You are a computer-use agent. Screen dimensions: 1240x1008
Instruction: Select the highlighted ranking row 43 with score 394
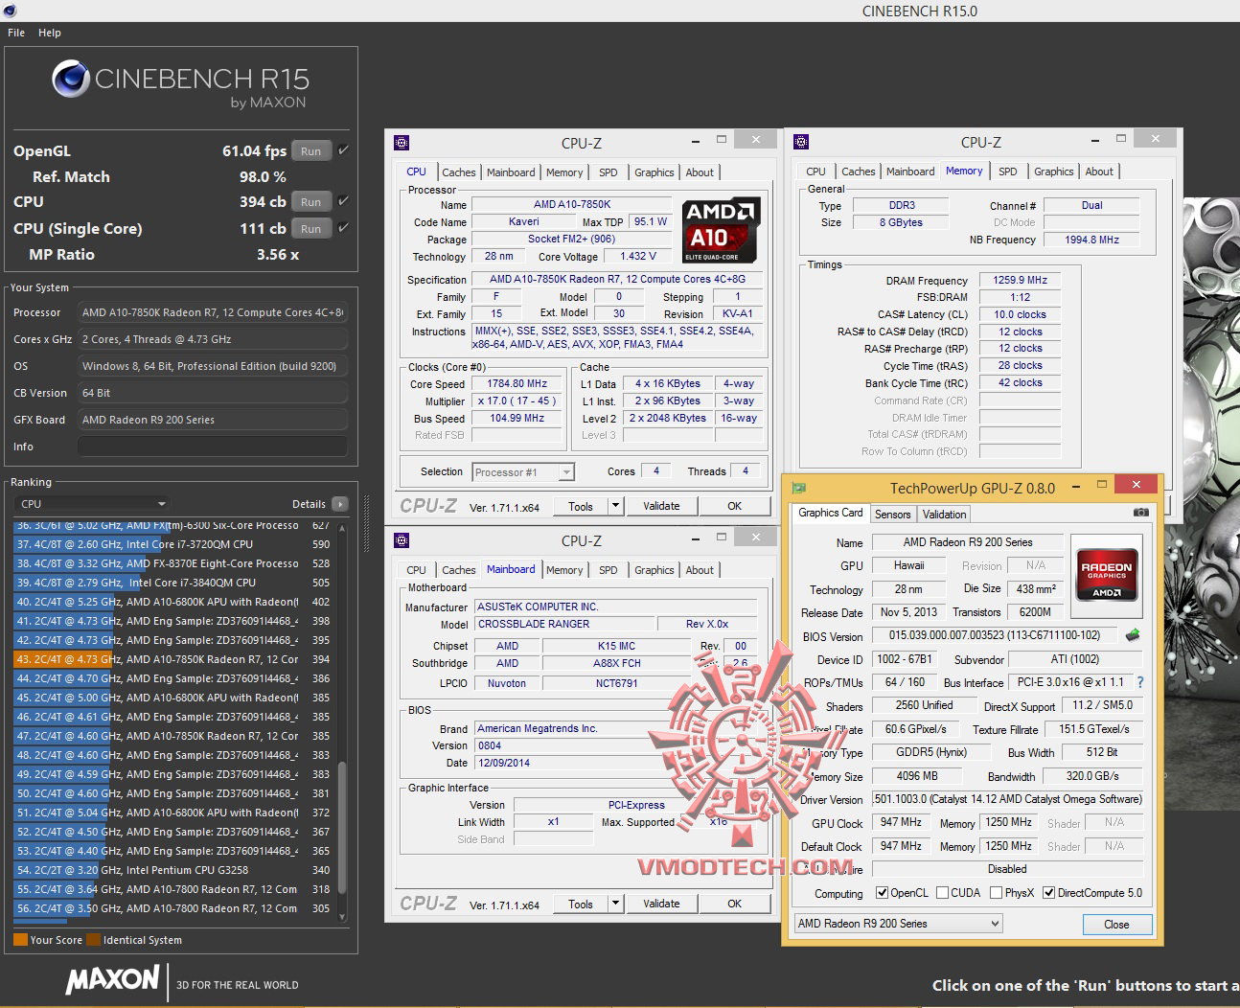tap(172, 659)
